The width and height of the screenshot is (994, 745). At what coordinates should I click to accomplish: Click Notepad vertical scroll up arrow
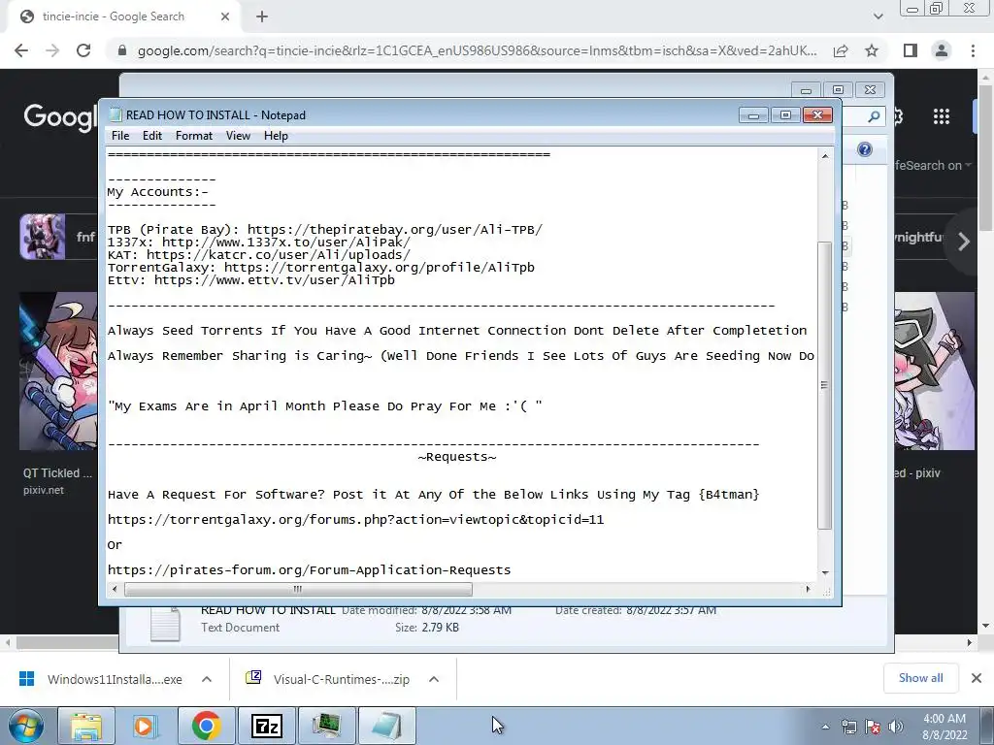pos(825,156)
